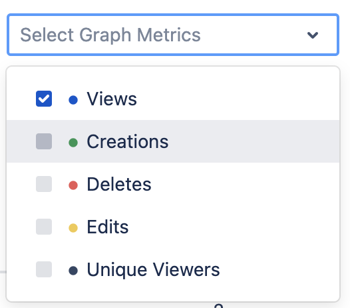This screenshot has width=350, height=308.
Task: Choose the Unique Viewers option label
Action: (153, 269)
